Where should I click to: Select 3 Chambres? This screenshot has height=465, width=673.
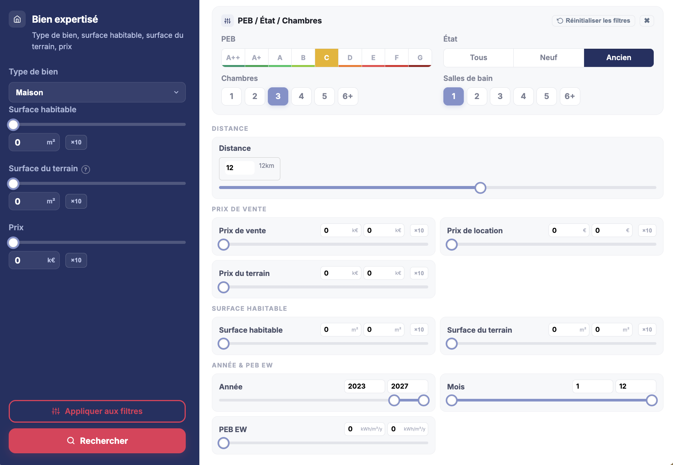[278, 96]
